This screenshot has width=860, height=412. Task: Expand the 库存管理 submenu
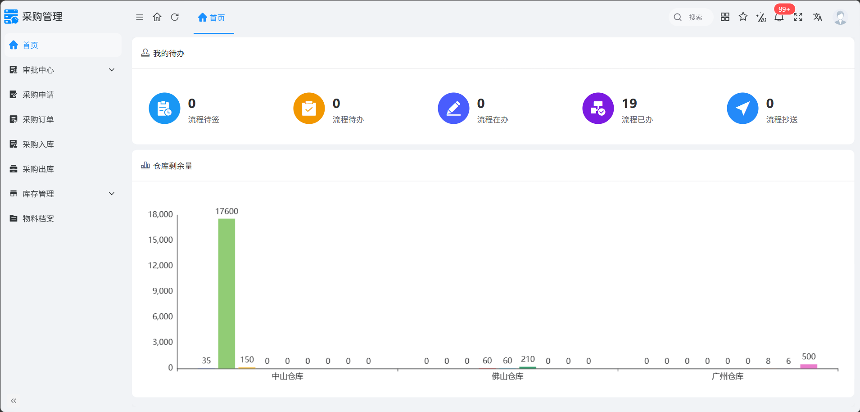pyautogui.click(x=62, y=194)
